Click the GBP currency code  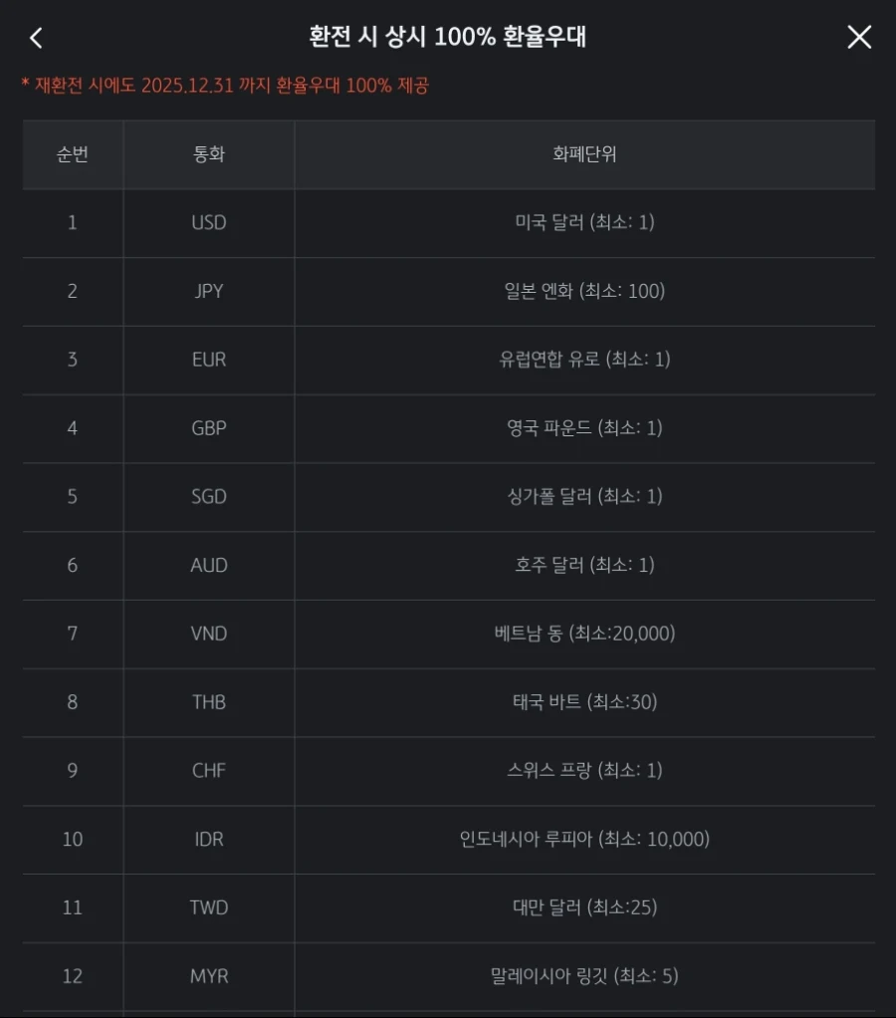(209, 428)
